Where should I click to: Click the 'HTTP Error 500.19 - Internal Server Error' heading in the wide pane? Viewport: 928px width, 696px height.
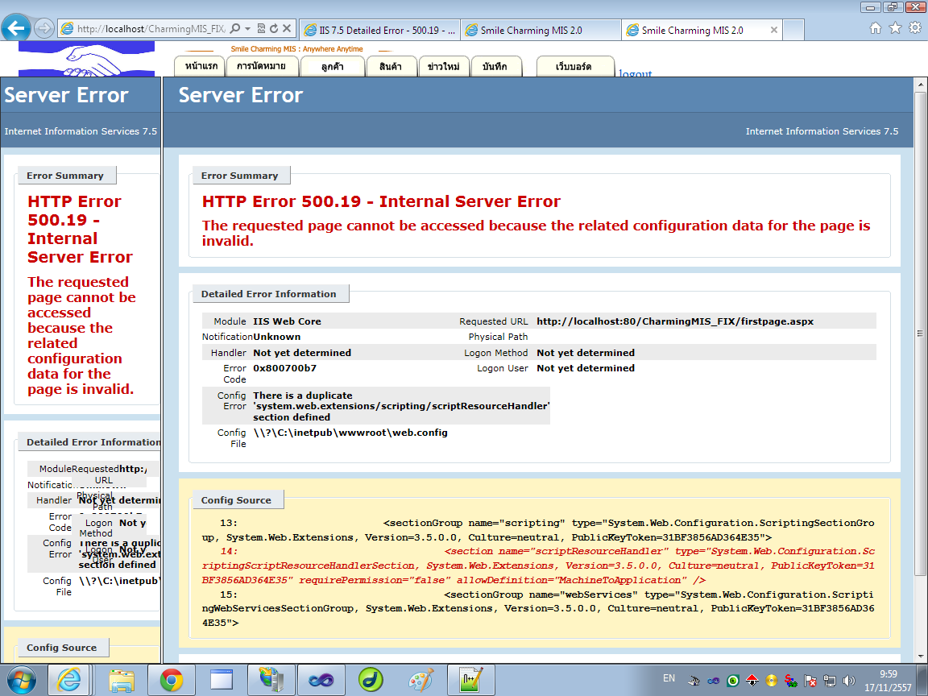(381, 201)
